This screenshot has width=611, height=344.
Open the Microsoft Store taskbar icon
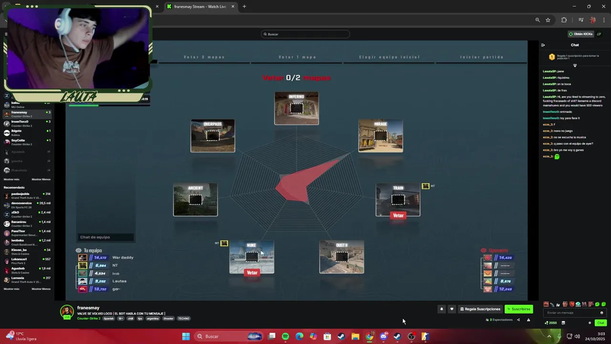click(x=327, y=336)
